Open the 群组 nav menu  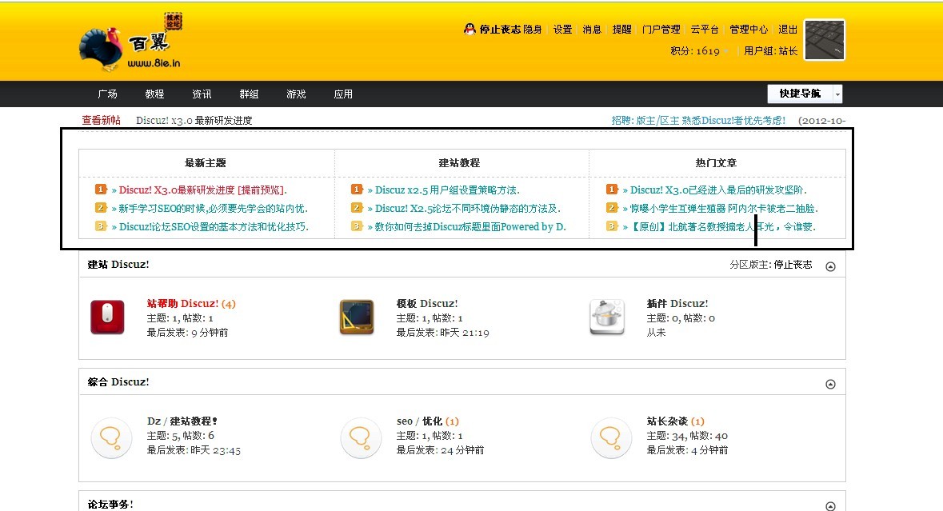[249, 94]
